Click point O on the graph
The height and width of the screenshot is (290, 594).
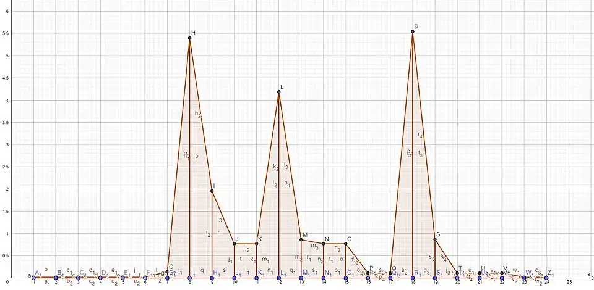coord(346,244)
